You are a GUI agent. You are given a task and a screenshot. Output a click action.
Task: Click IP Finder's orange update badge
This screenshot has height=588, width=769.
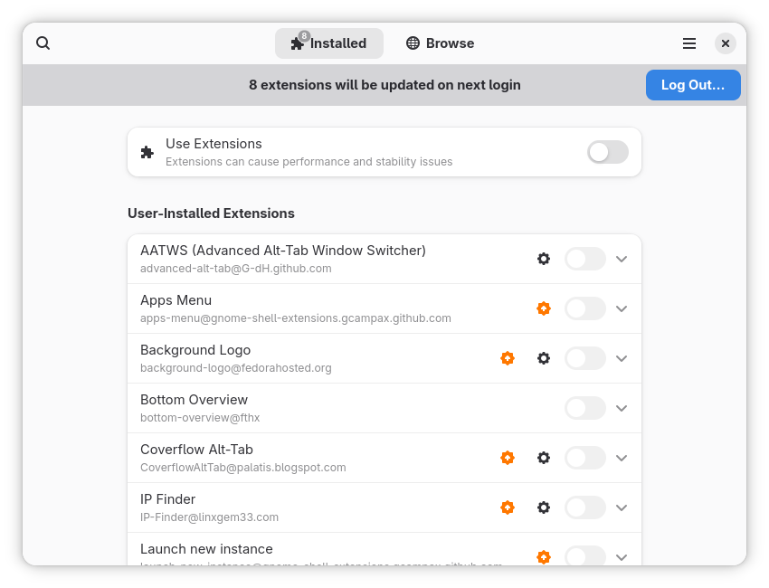coord(508,507)
